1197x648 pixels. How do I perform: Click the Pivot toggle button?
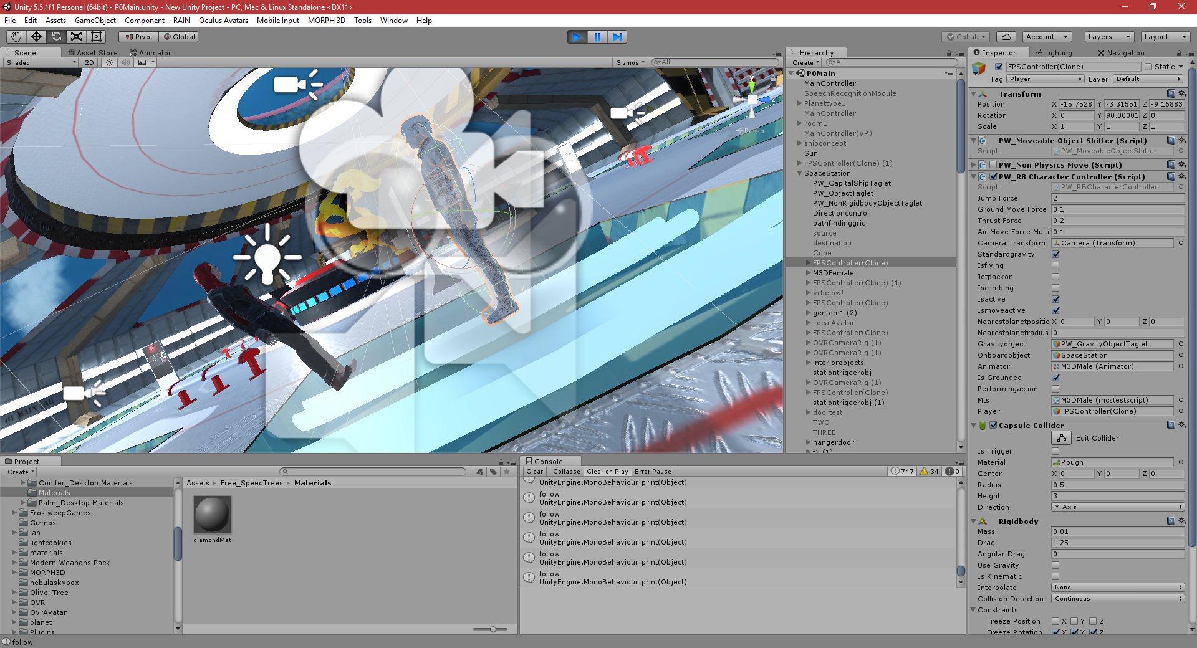coord(139,37)
